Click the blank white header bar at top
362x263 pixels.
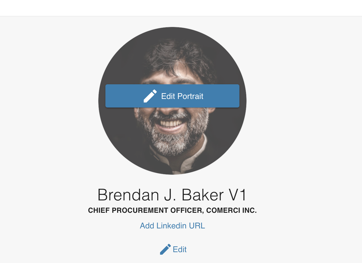[x=181, y=8]
